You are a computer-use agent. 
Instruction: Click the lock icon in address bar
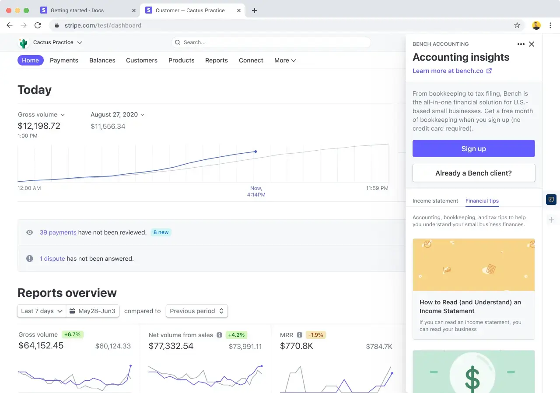coord(57,25)
